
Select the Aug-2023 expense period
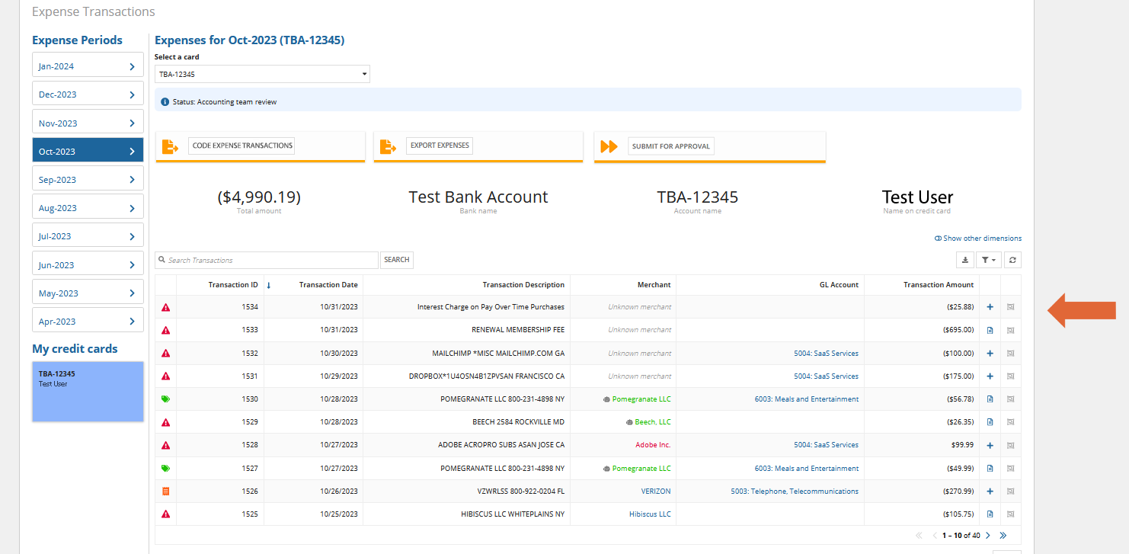coord(88,208)
